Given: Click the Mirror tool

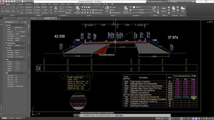Looking at the screenshot, I should (37, 10).
